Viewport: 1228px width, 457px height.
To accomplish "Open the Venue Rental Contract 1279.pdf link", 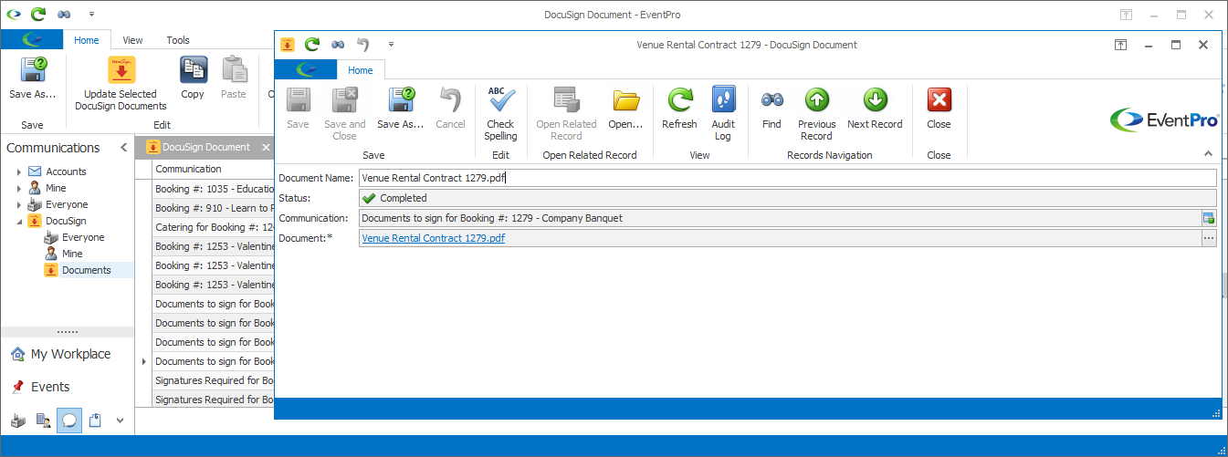I will click(433, 238).
